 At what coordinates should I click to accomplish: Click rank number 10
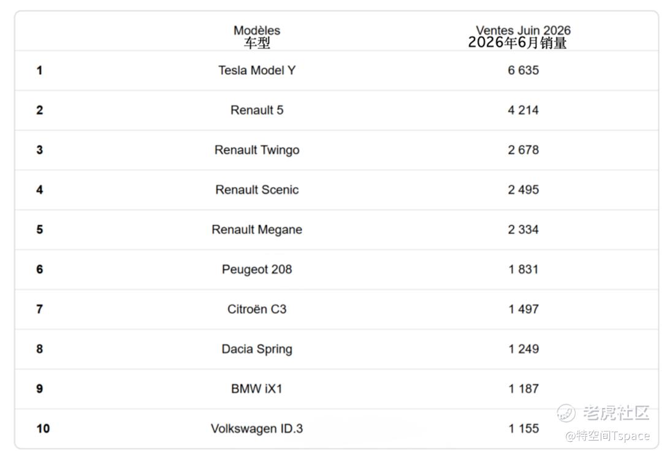43,428
